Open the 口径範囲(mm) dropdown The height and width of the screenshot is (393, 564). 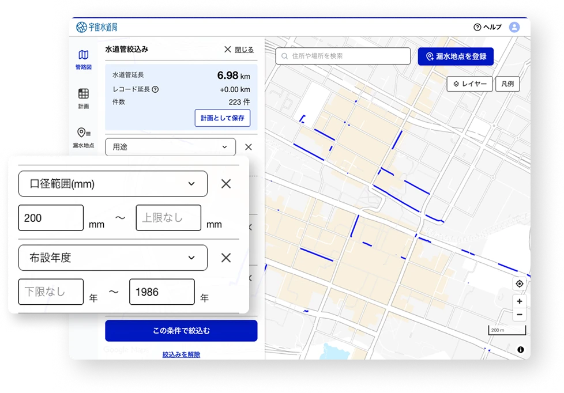(113, 184)
